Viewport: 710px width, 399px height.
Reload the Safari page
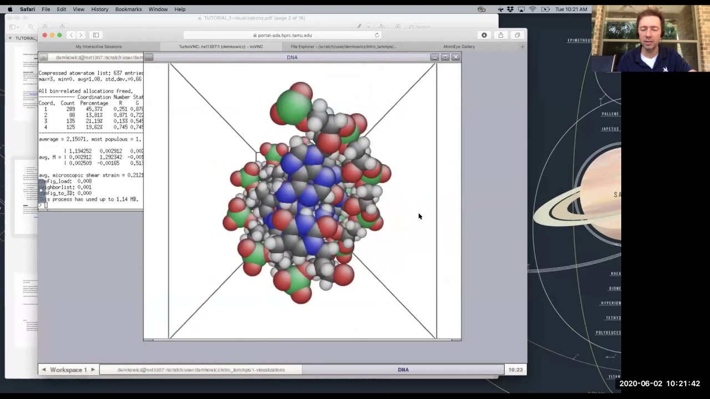pos(377,35)
